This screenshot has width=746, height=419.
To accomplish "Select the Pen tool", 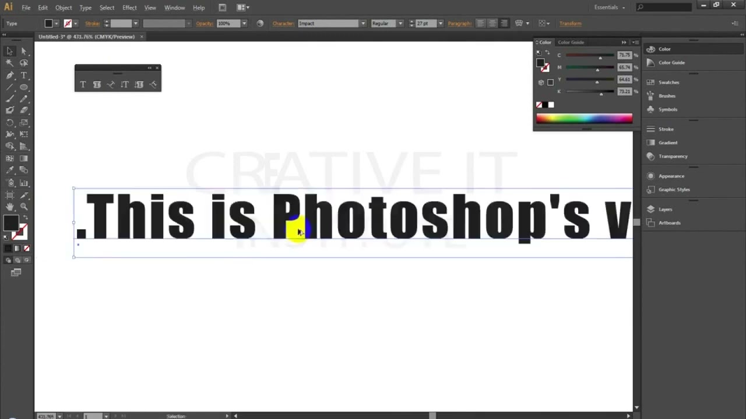I will pos(10,75).
